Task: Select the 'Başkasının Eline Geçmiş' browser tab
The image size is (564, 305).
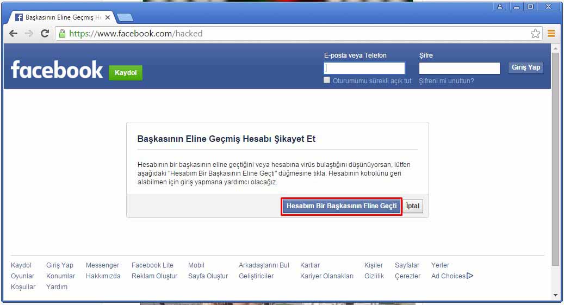Action: (60, 17)
